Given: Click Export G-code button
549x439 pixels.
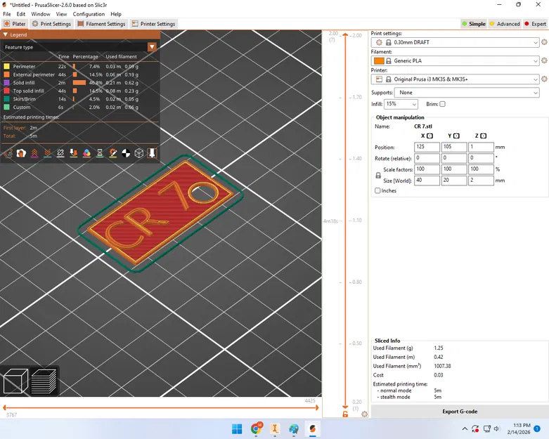Looking at the screenshot, I should (460, 412).
